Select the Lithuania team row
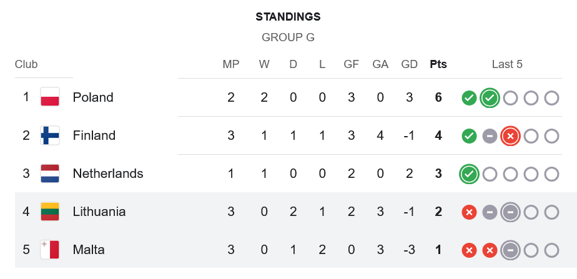577x279 pixels. point(288,212)
